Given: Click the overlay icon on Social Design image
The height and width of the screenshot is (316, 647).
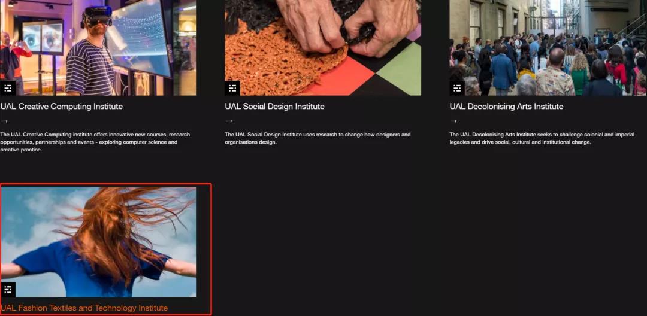Looking at the screenshot, I should point(232,88).
